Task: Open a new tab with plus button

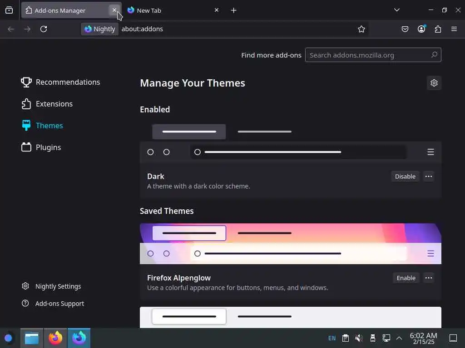Action: 234,10
